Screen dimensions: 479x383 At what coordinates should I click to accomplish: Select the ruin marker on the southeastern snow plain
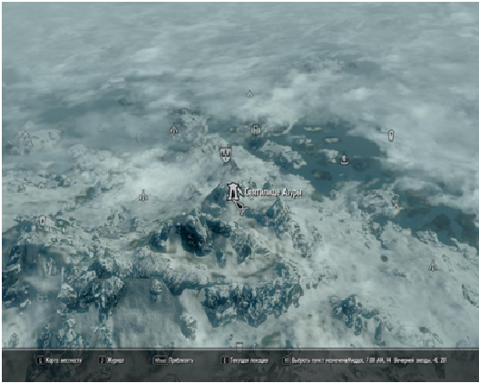pyautogui.click(x=433, y=265)
